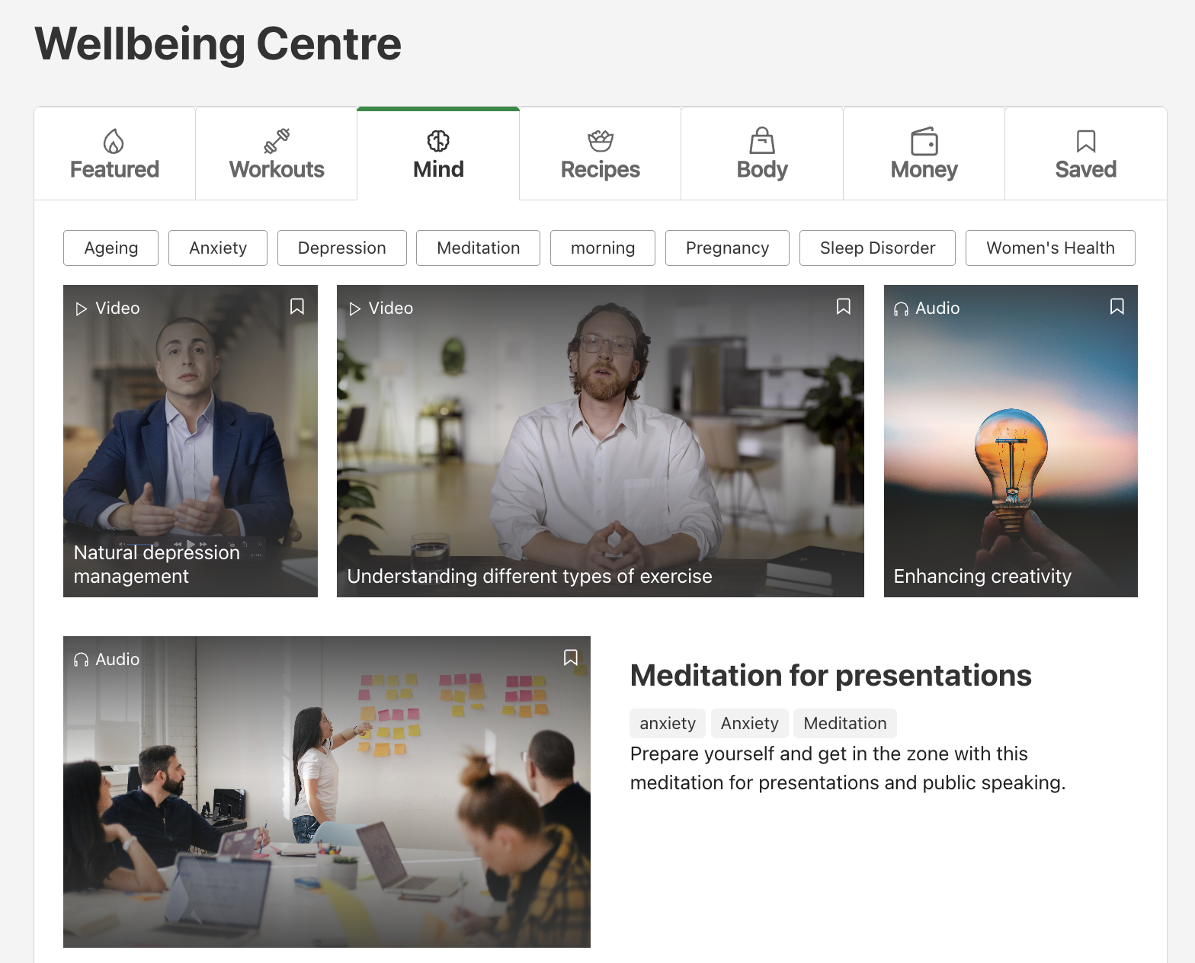Open the Money wallet icon tab
Image resolution: width=1195 pixels, height=963 pixels.
(924, 141)
